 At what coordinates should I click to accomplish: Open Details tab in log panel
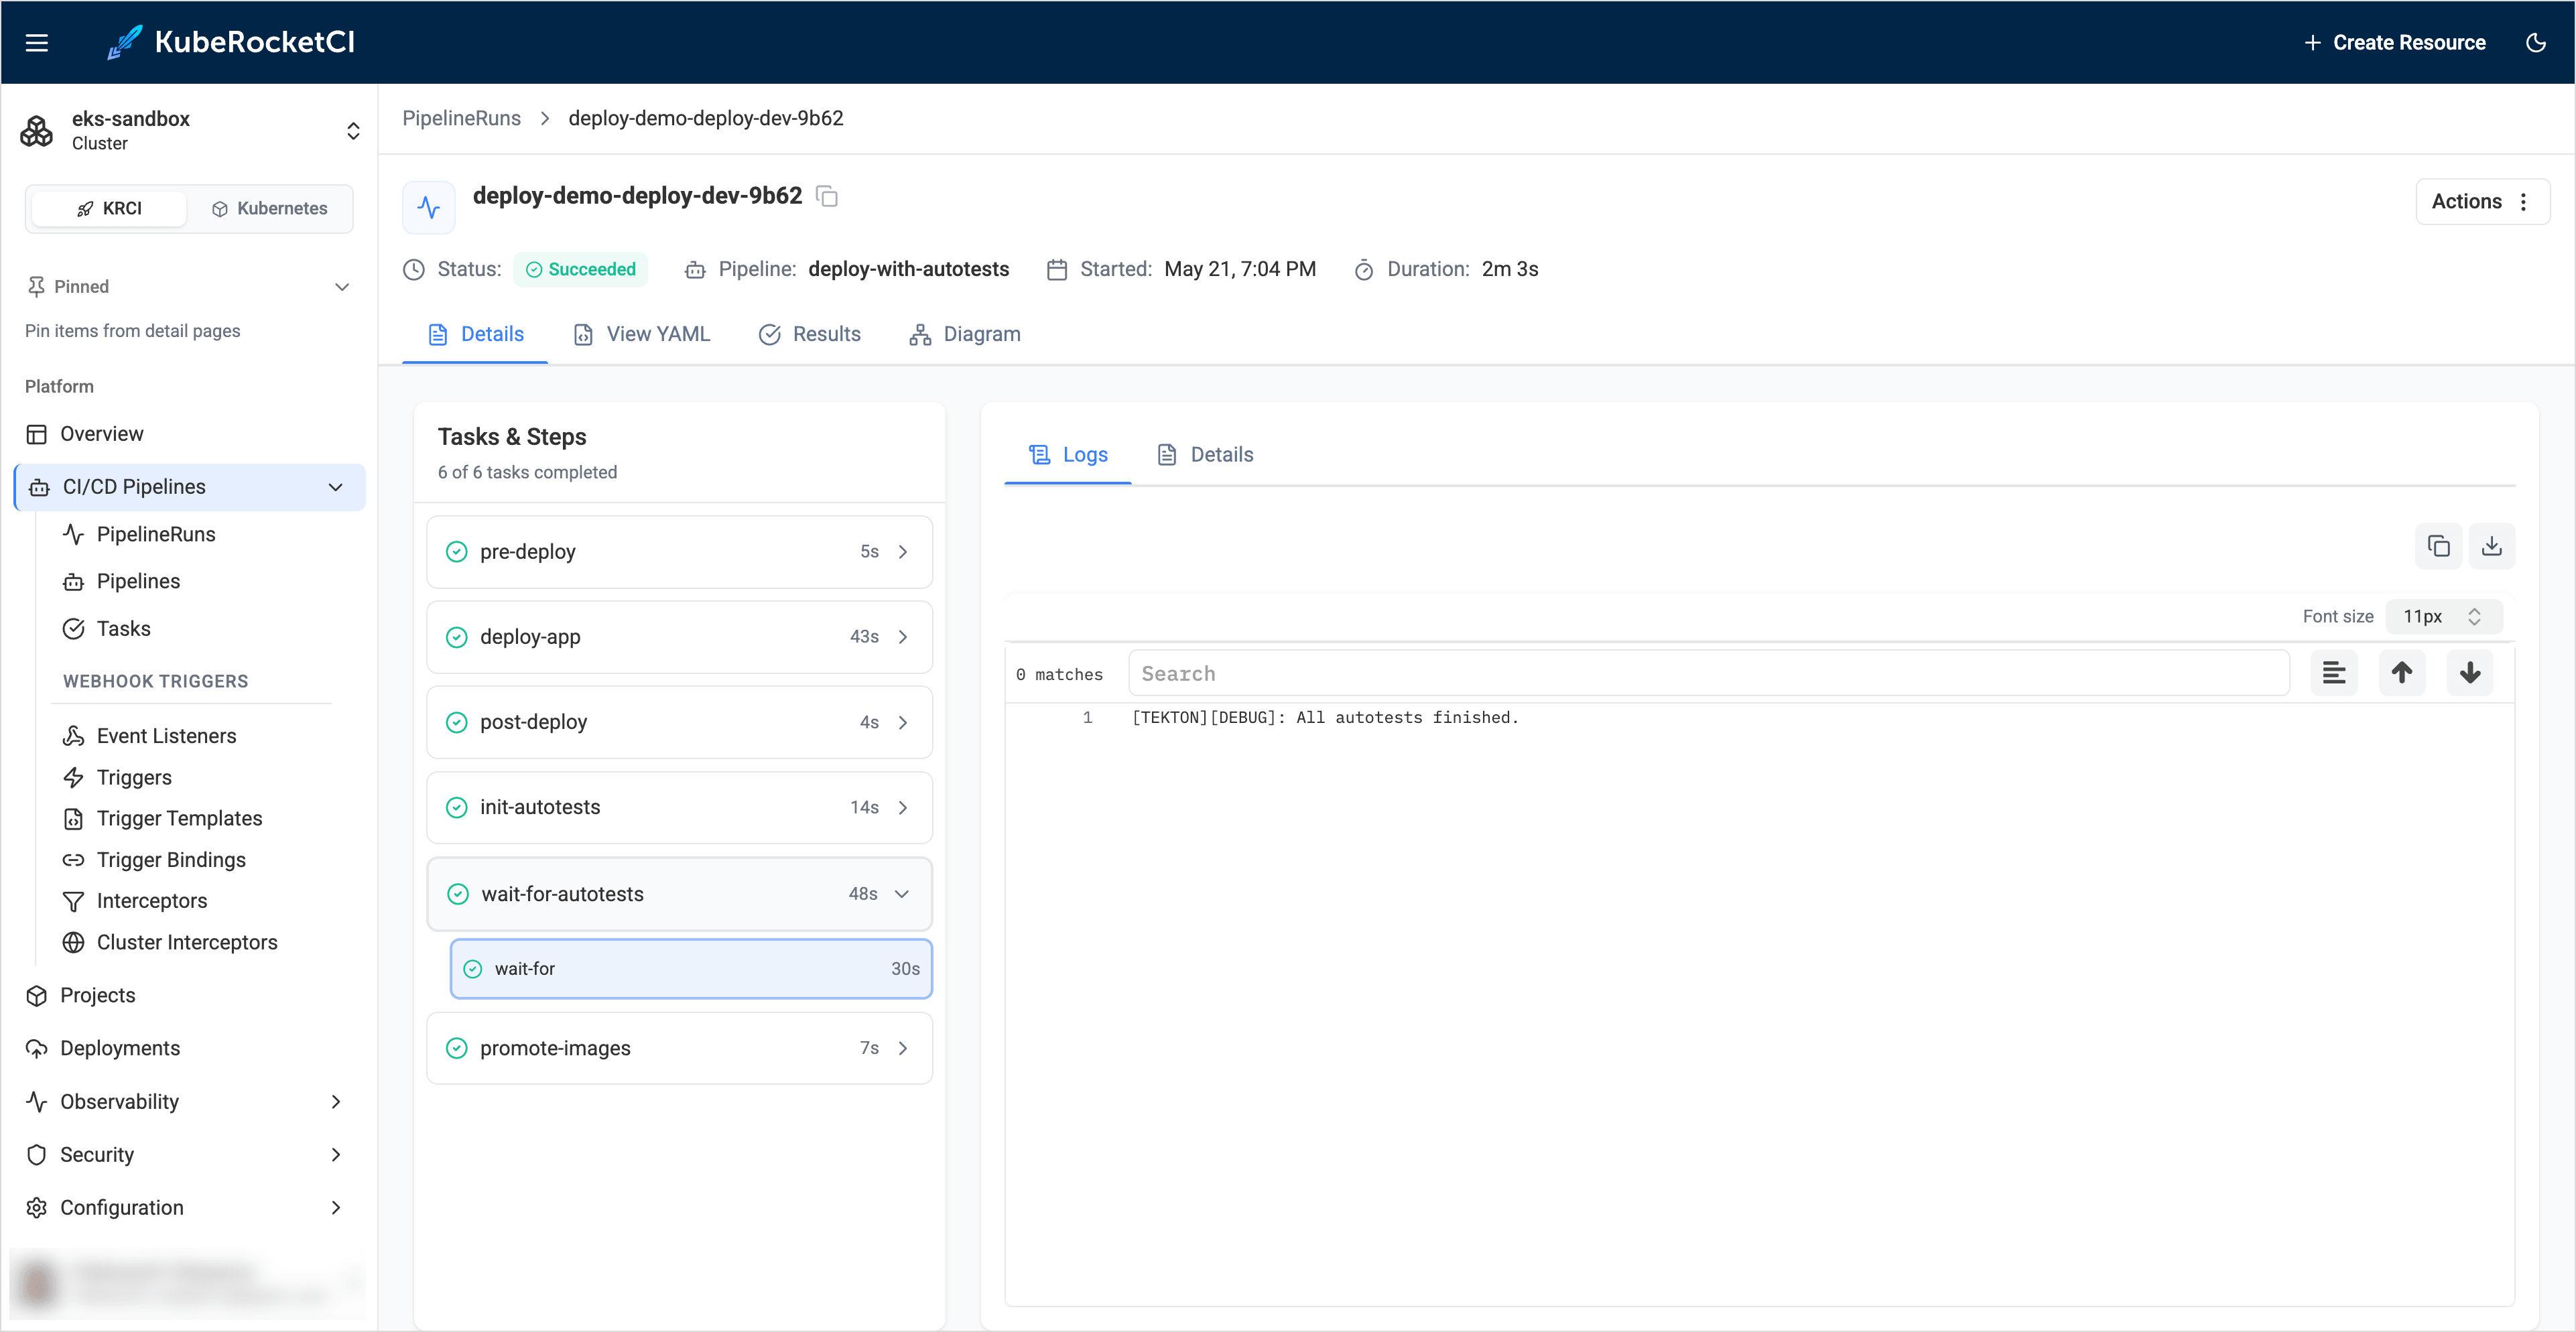tap(1204, 455)
